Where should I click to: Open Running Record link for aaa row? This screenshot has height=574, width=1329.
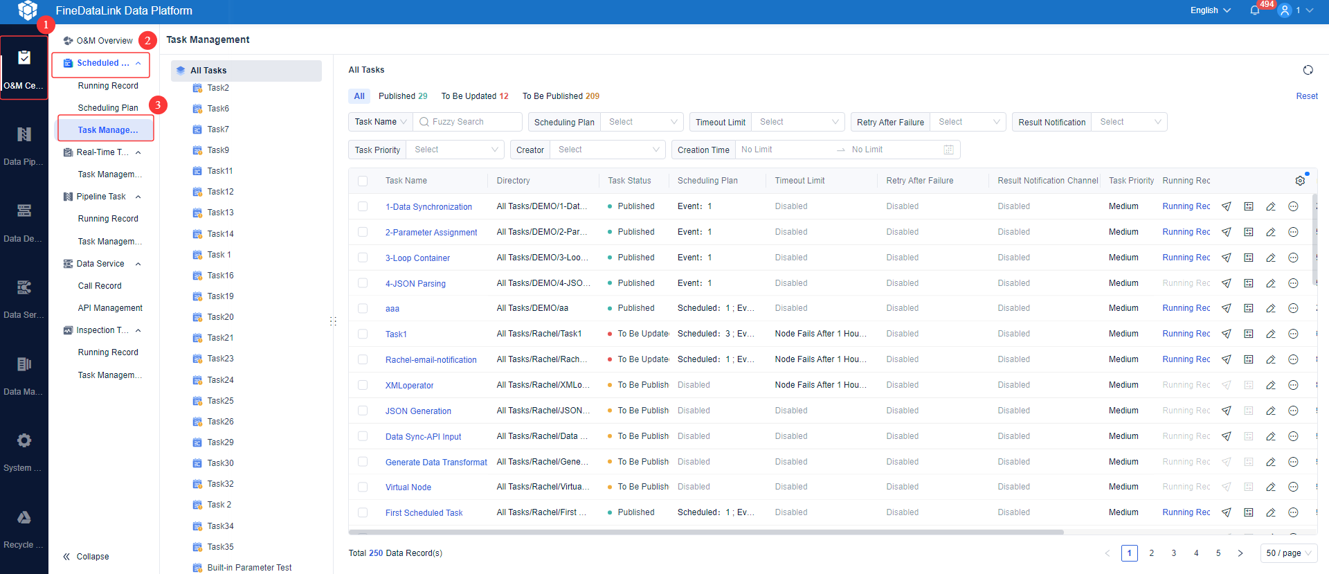pos(1186,308)
